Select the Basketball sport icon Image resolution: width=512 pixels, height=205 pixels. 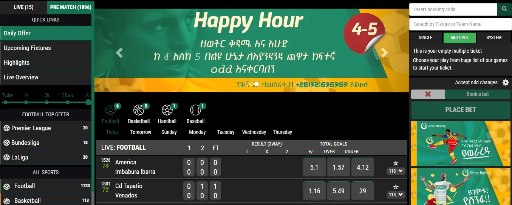[139, 110]
